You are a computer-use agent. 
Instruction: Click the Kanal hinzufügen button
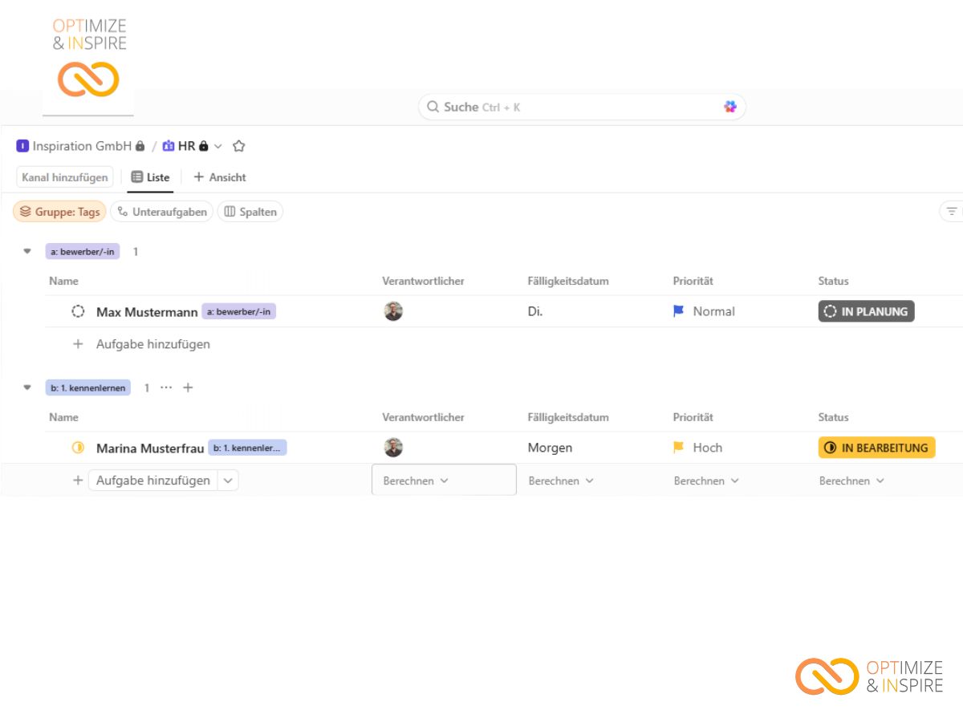pos(64,177)
